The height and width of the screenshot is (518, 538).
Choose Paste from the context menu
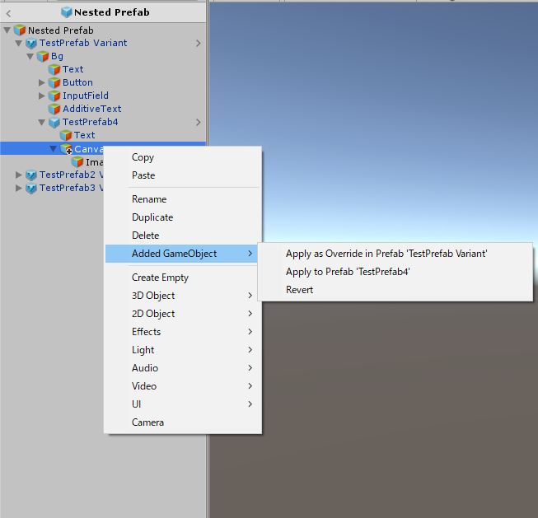(183, 175)
